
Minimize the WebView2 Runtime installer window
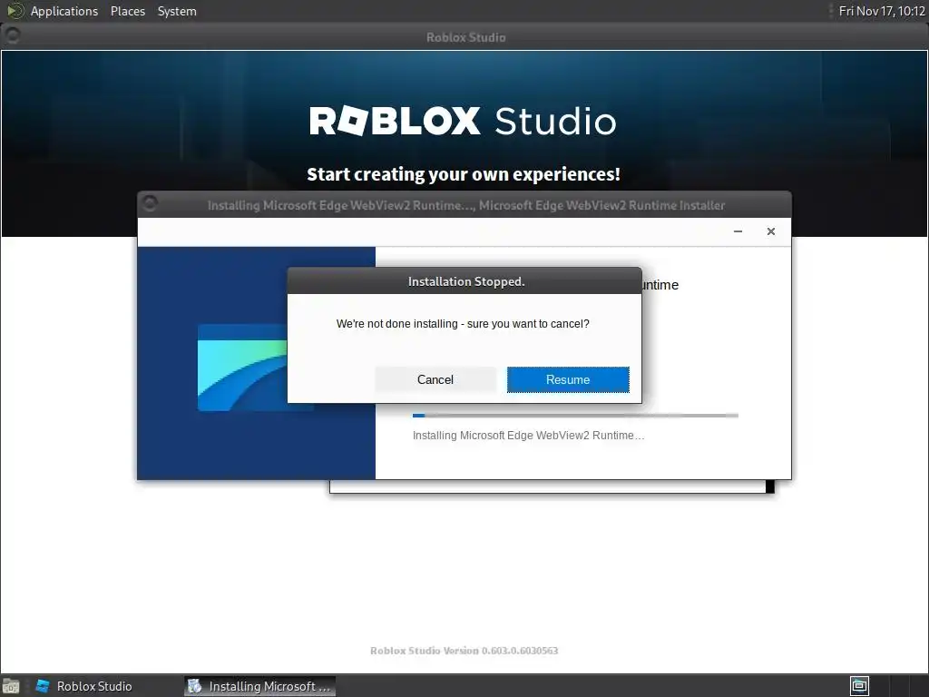point(738,231)
